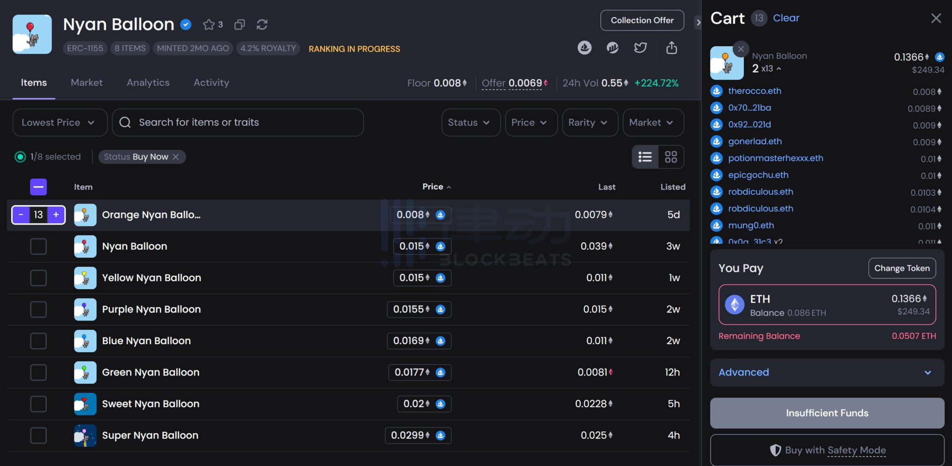Uncheck the select-all items checkbox

(x=39, y=186)
